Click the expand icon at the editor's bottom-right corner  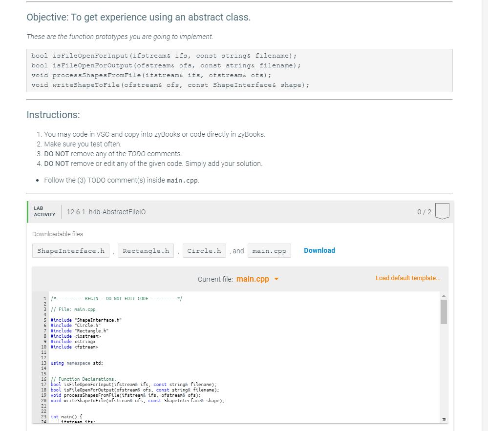coord(444,419)
